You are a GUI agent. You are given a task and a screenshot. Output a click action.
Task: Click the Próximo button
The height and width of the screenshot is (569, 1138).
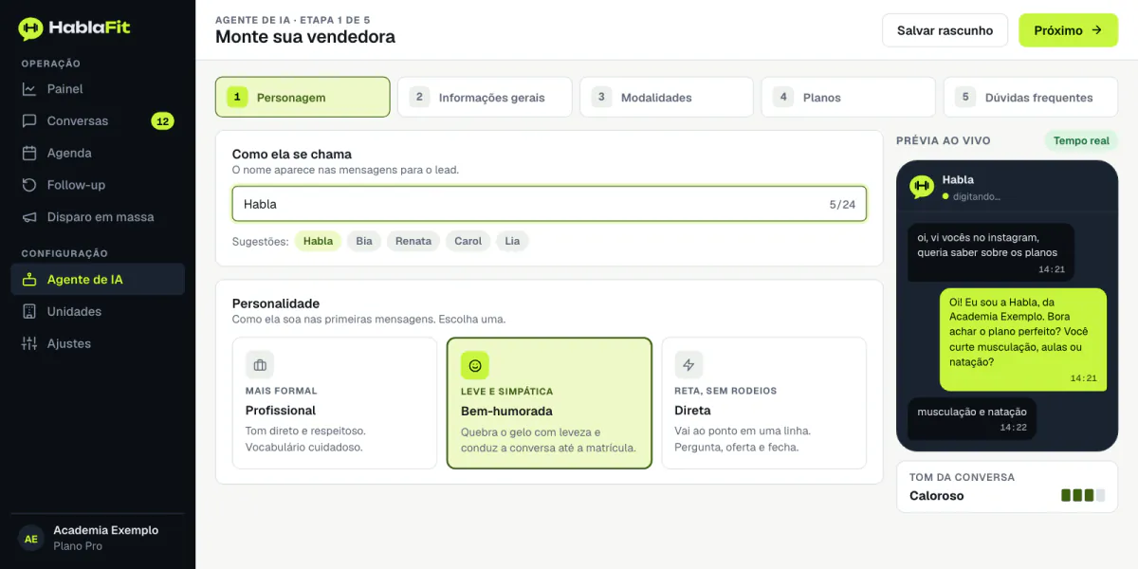(1068, 30)
